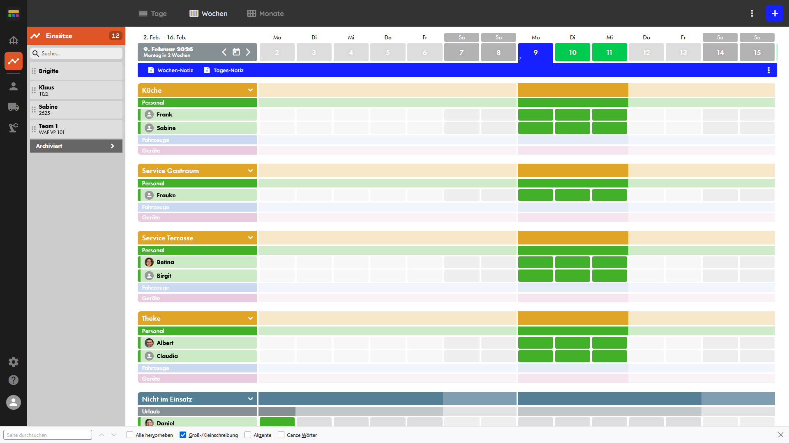Open the vehicles truck icon in sidebar
Image resolution: width=789 pixels, height=443 pixels.
[14, 107]
